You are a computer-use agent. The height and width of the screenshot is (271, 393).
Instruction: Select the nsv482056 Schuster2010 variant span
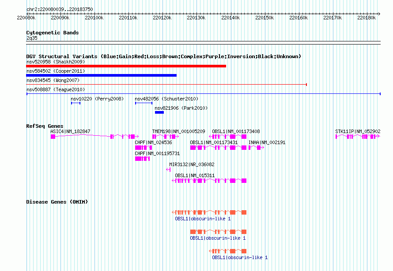click(x=144, y=103)
